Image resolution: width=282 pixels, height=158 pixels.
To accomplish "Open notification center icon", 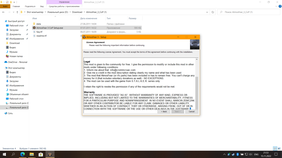I will (276, 154).
